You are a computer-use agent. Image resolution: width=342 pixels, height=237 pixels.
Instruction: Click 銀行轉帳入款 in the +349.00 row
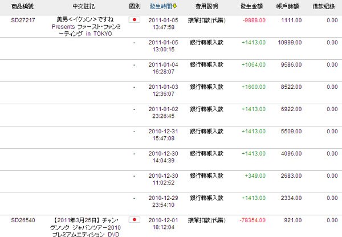[x=206, y=175]
